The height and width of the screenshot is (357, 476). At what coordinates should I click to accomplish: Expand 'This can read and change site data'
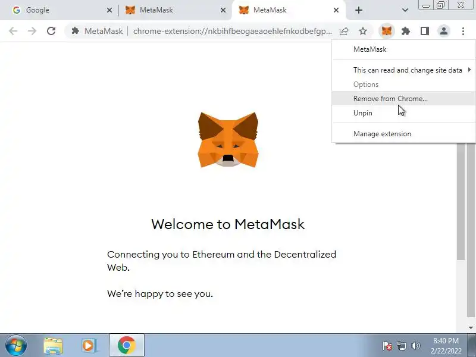tap(404, 70)
